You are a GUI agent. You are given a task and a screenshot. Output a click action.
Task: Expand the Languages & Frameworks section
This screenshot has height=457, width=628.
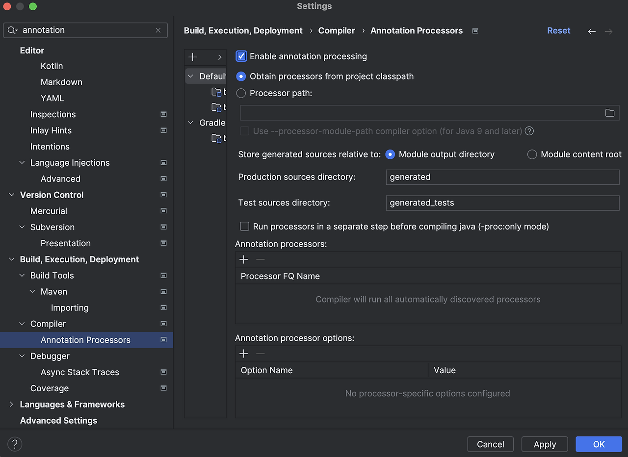12,405
